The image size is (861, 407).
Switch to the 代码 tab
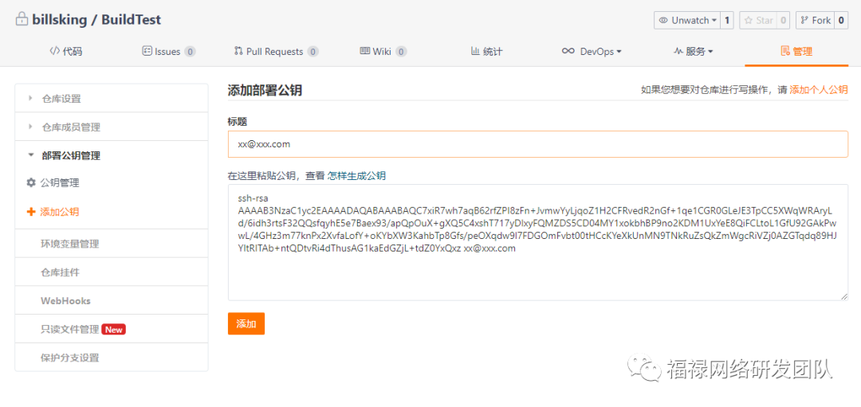coord(66,52)
